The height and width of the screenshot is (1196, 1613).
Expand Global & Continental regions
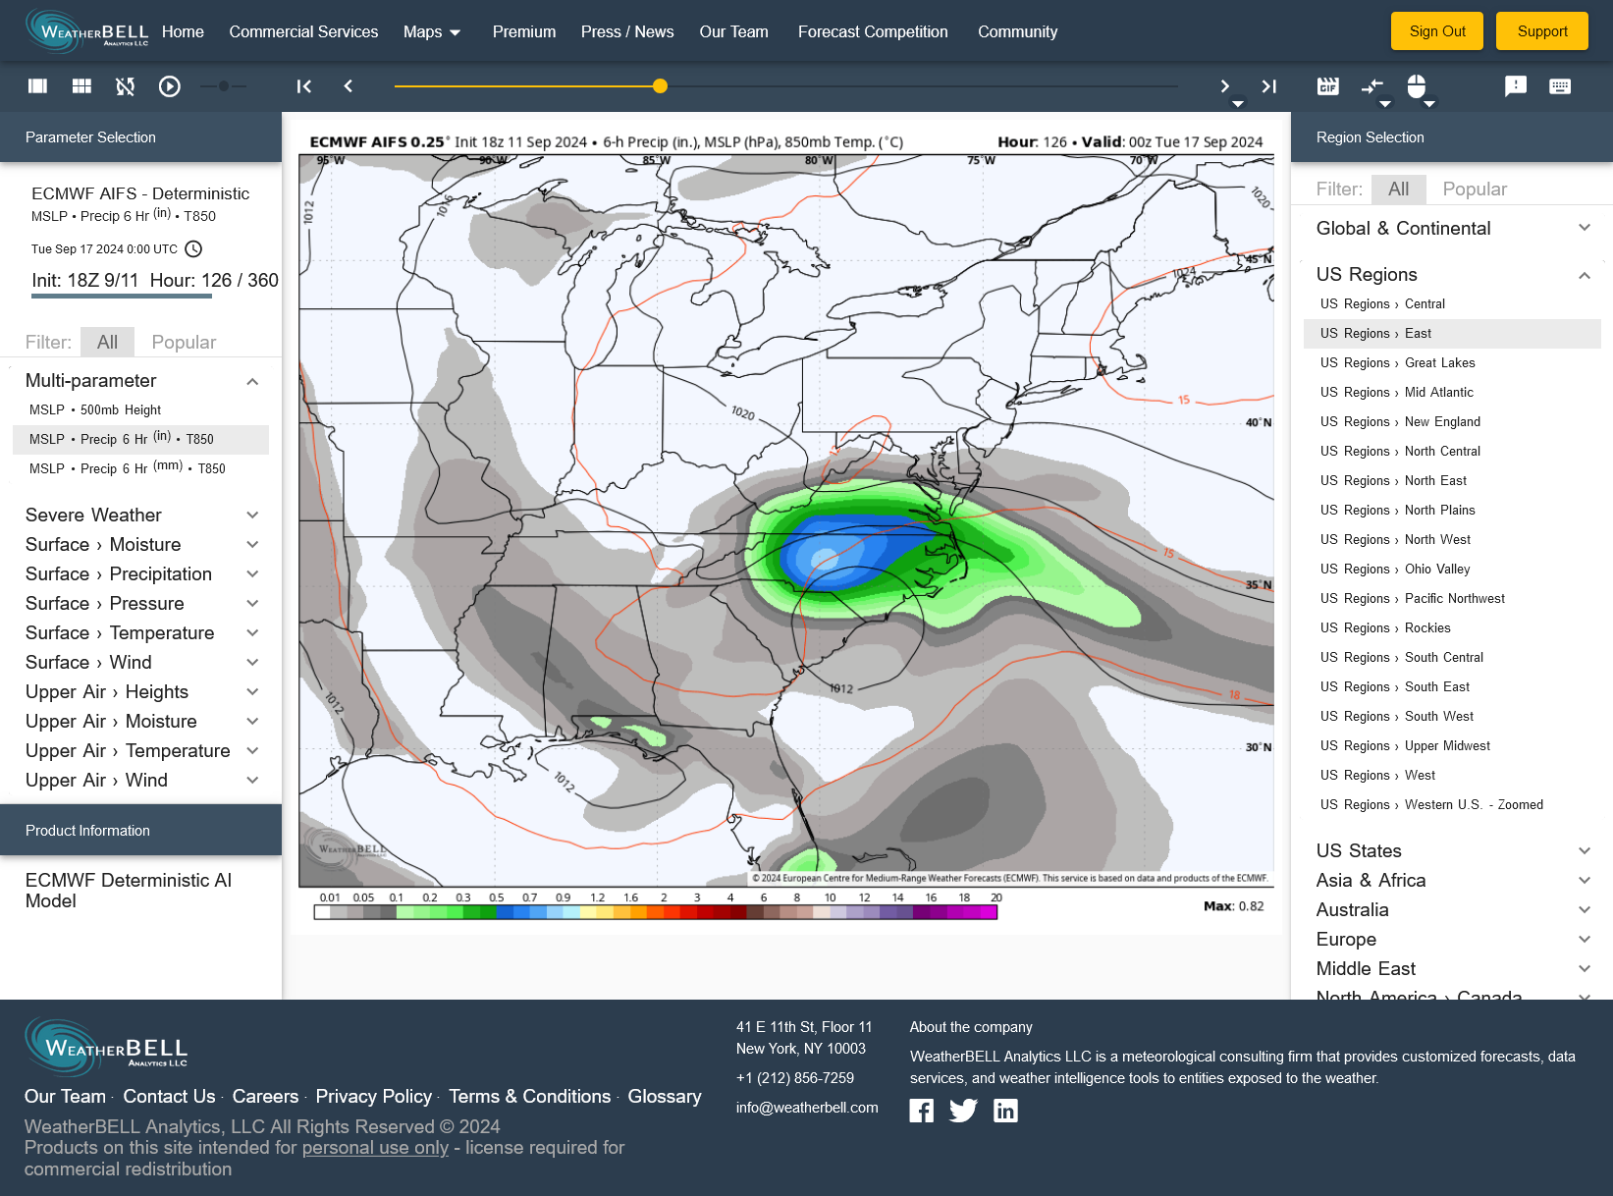(1452, 229)
